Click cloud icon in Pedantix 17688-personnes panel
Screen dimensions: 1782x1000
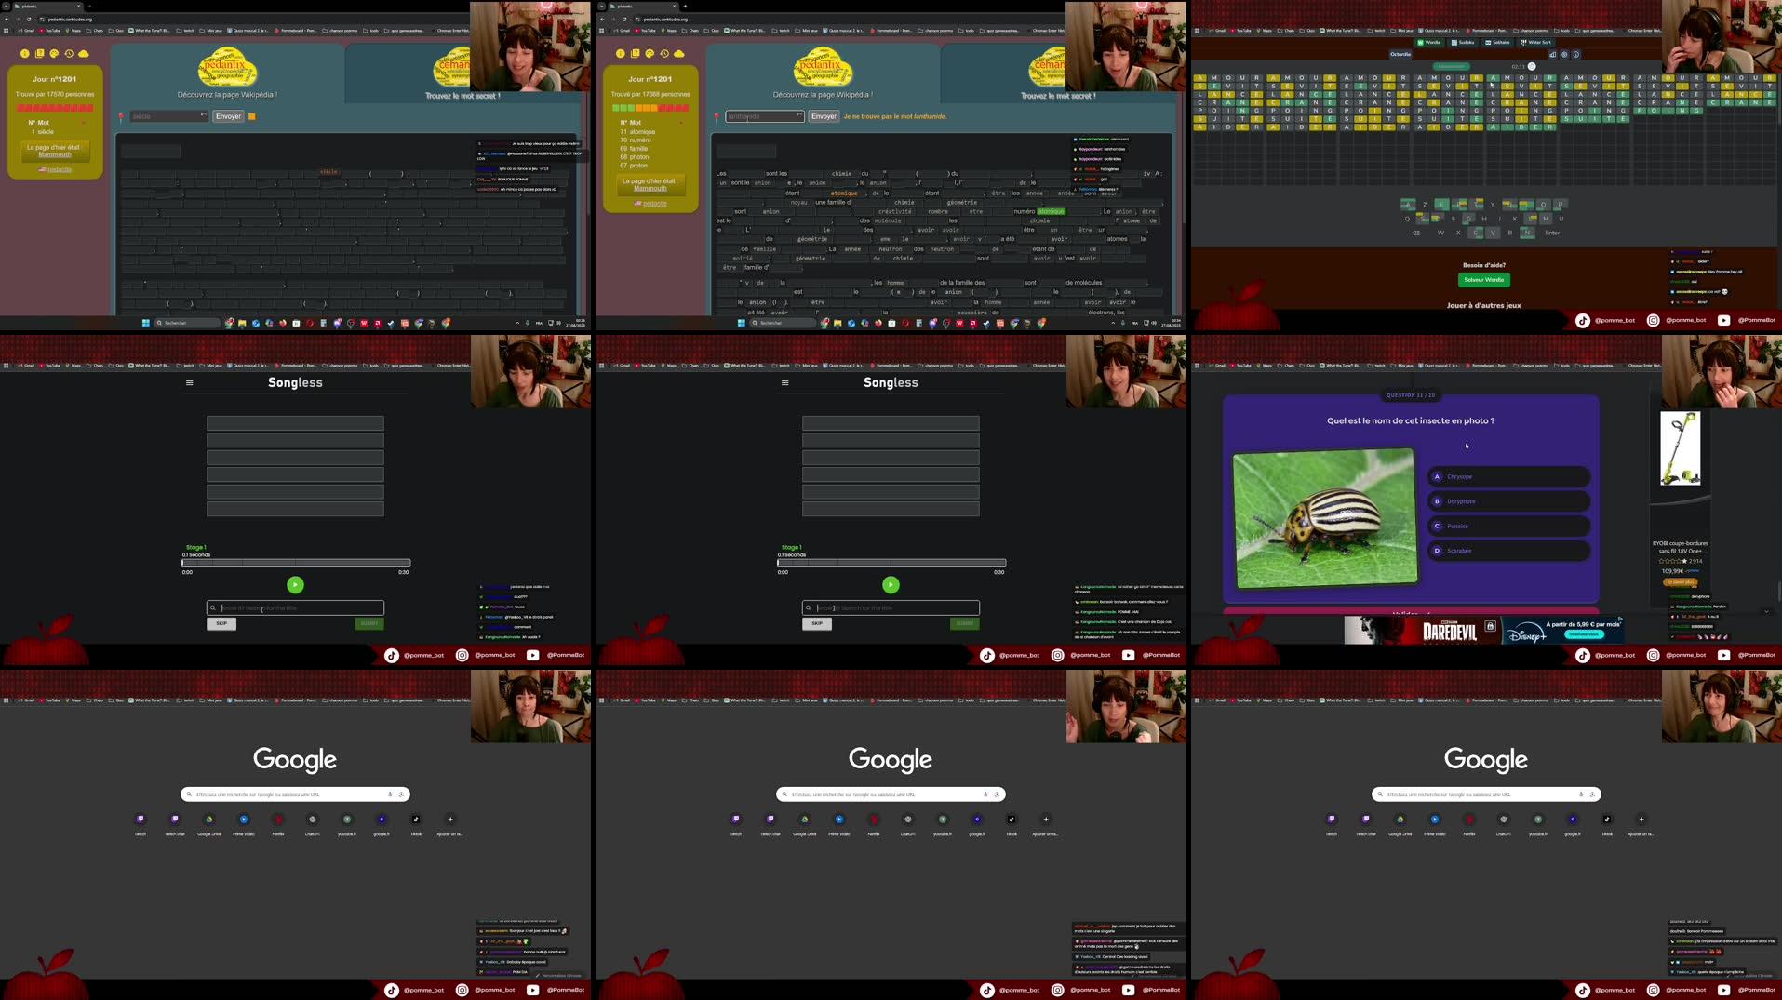coord(679,54)
